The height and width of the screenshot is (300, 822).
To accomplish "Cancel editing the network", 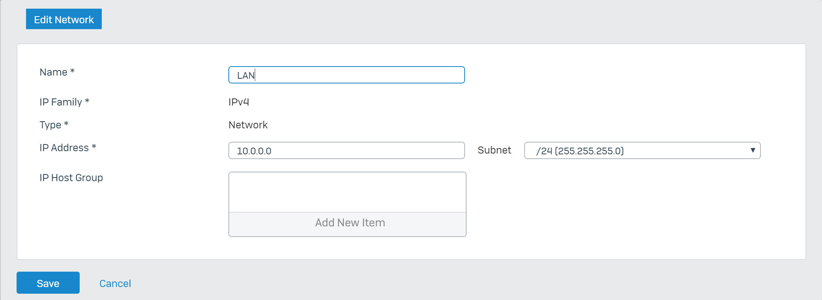I will coord(115,283).
